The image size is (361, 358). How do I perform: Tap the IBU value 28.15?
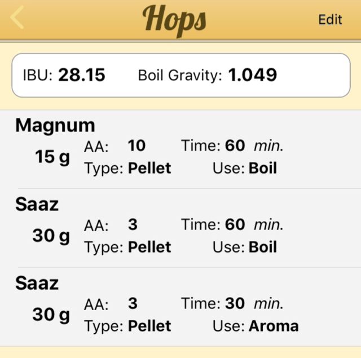[82, 75]
